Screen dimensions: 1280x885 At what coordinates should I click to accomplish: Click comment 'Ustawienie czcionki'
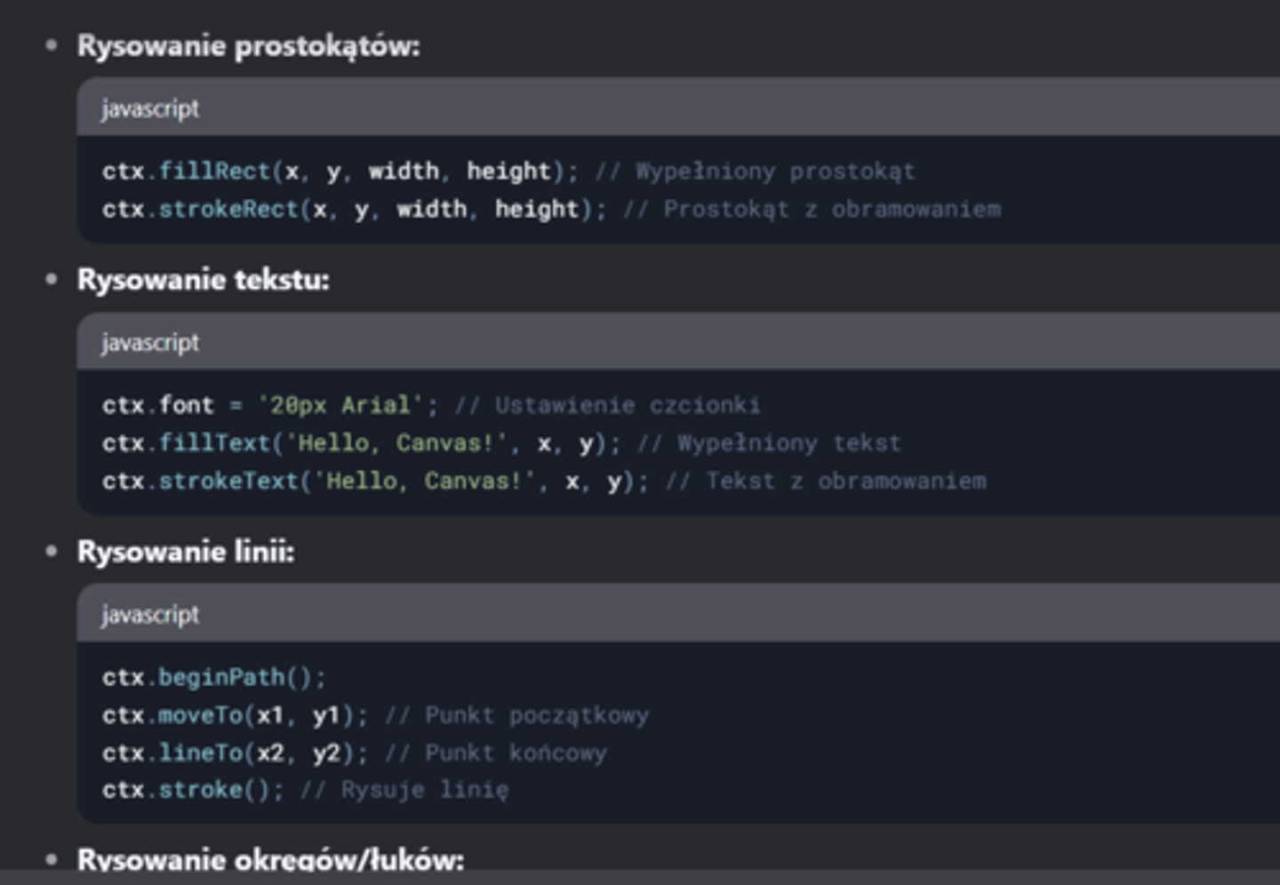608,405
